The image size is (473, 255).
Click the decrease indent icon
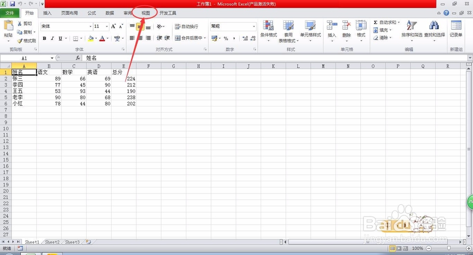tap(159, 38)
